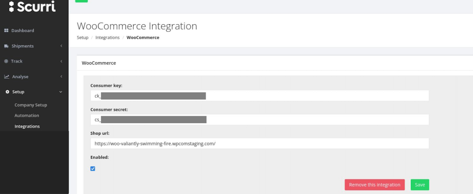Click the Dashboard grid icon
Image resolution: width=473 pixels, height=194 pixels.
pos(6,30)
